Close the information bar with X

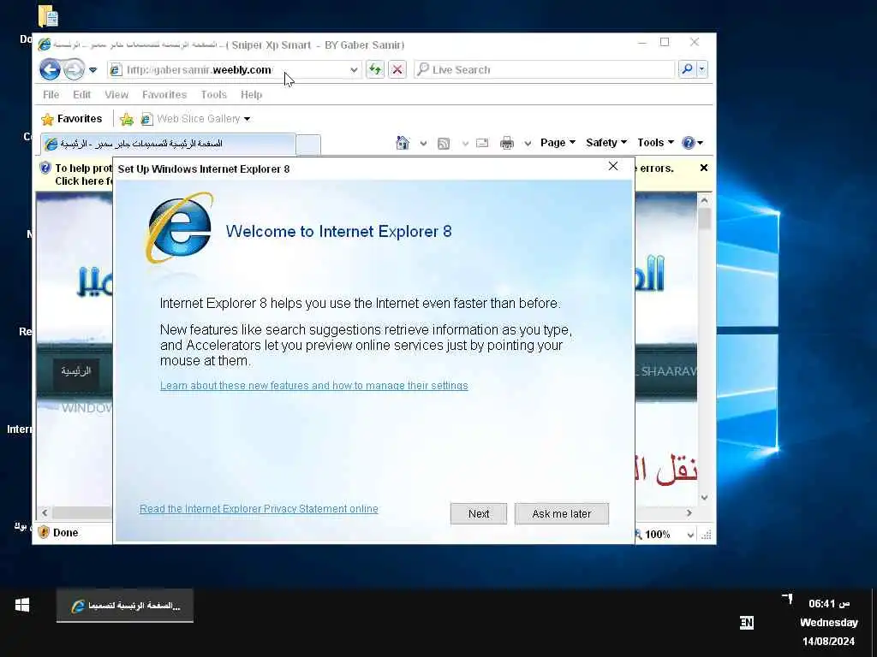pos(704,168)
